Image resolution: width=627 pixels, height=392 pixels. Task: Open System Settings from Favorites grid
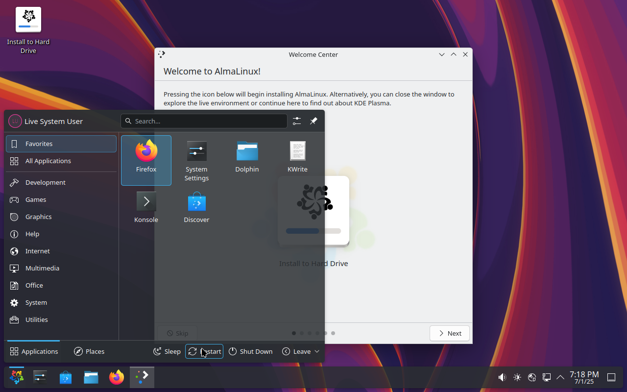196,160
